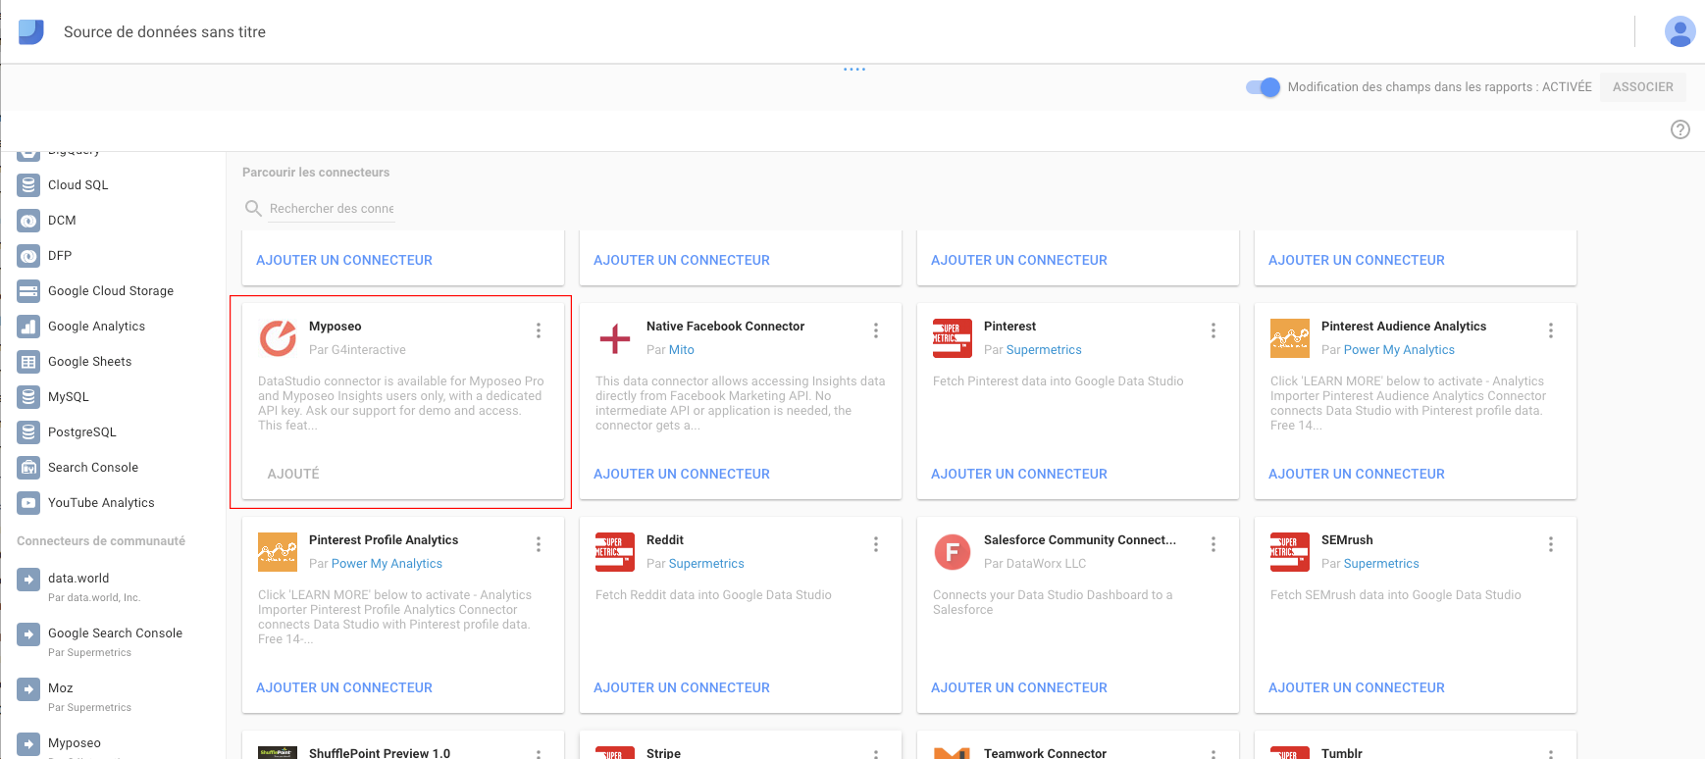Viewport: 1705px width, 759px height.
Task: Select the DFP connector icon
Action: click(28, 255)
